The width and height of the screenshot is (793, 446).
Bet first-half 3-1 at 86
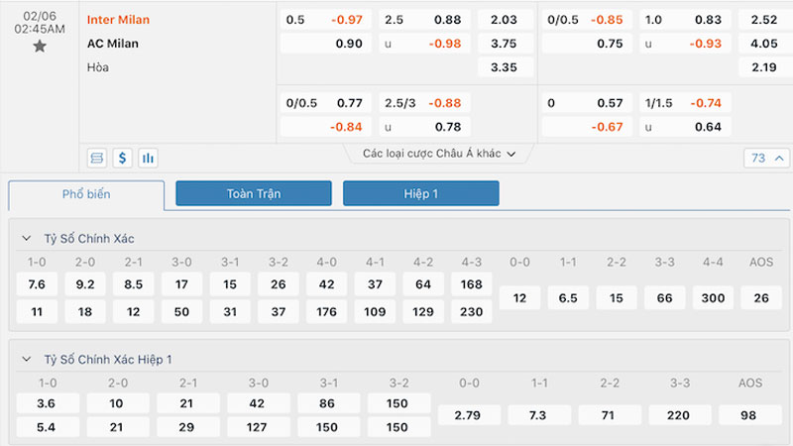pyautogui.click(x=329, y=403)
